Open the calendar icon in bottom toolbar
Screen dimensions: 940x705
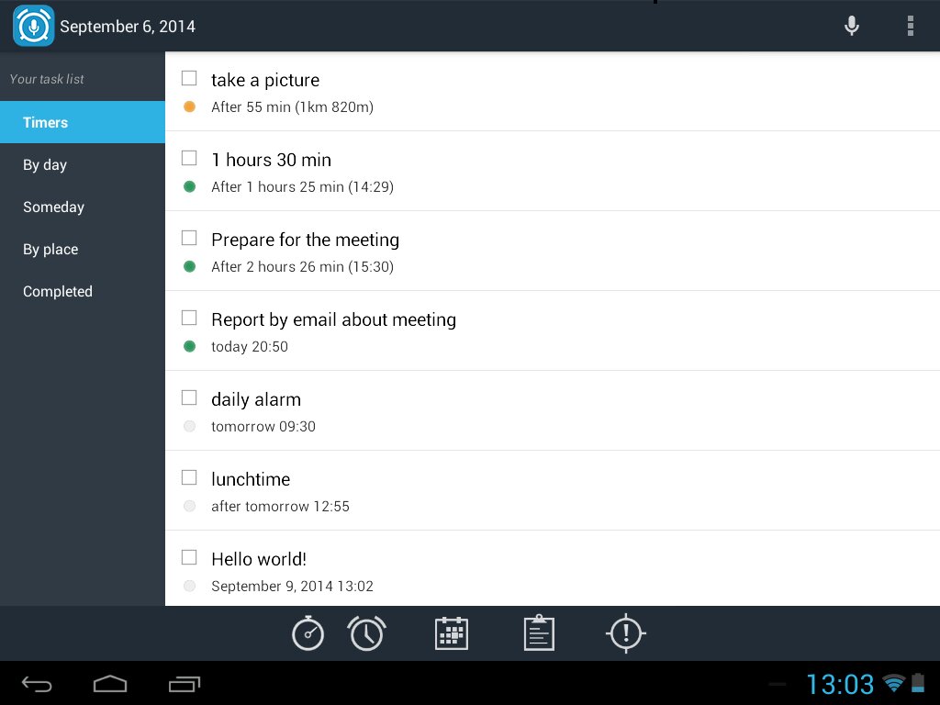(451, 633)
